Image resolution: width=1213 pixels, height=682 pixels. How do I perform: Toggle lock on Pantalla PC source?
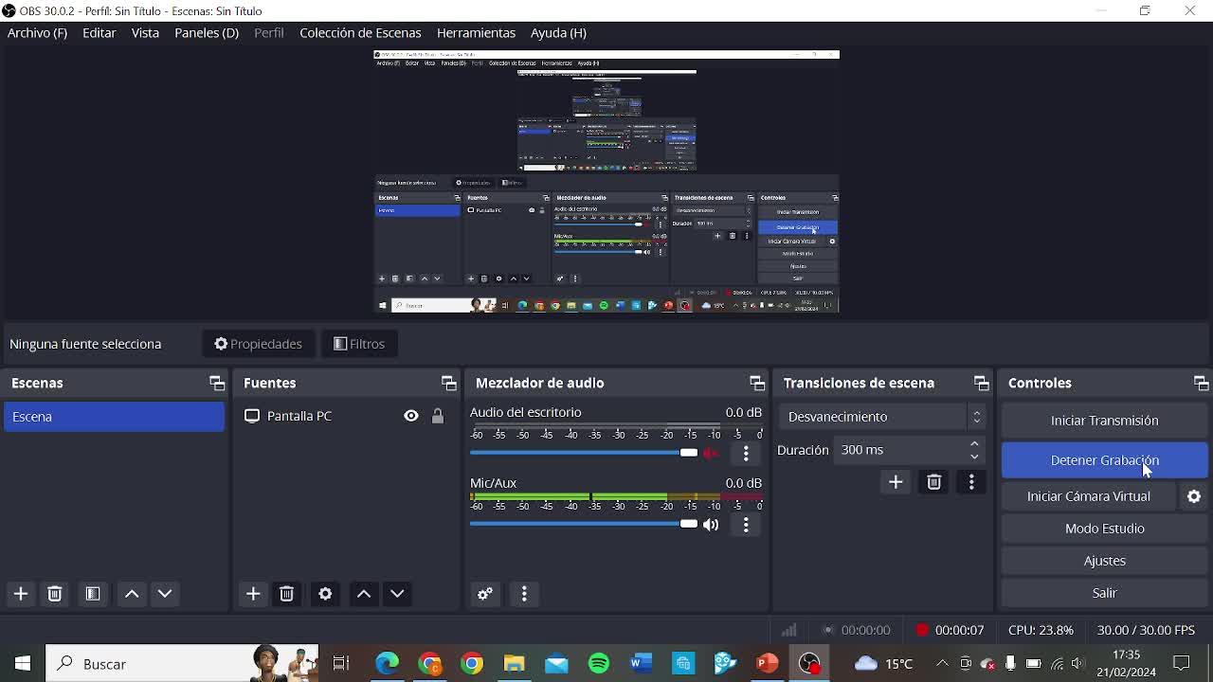click(438, 416)
